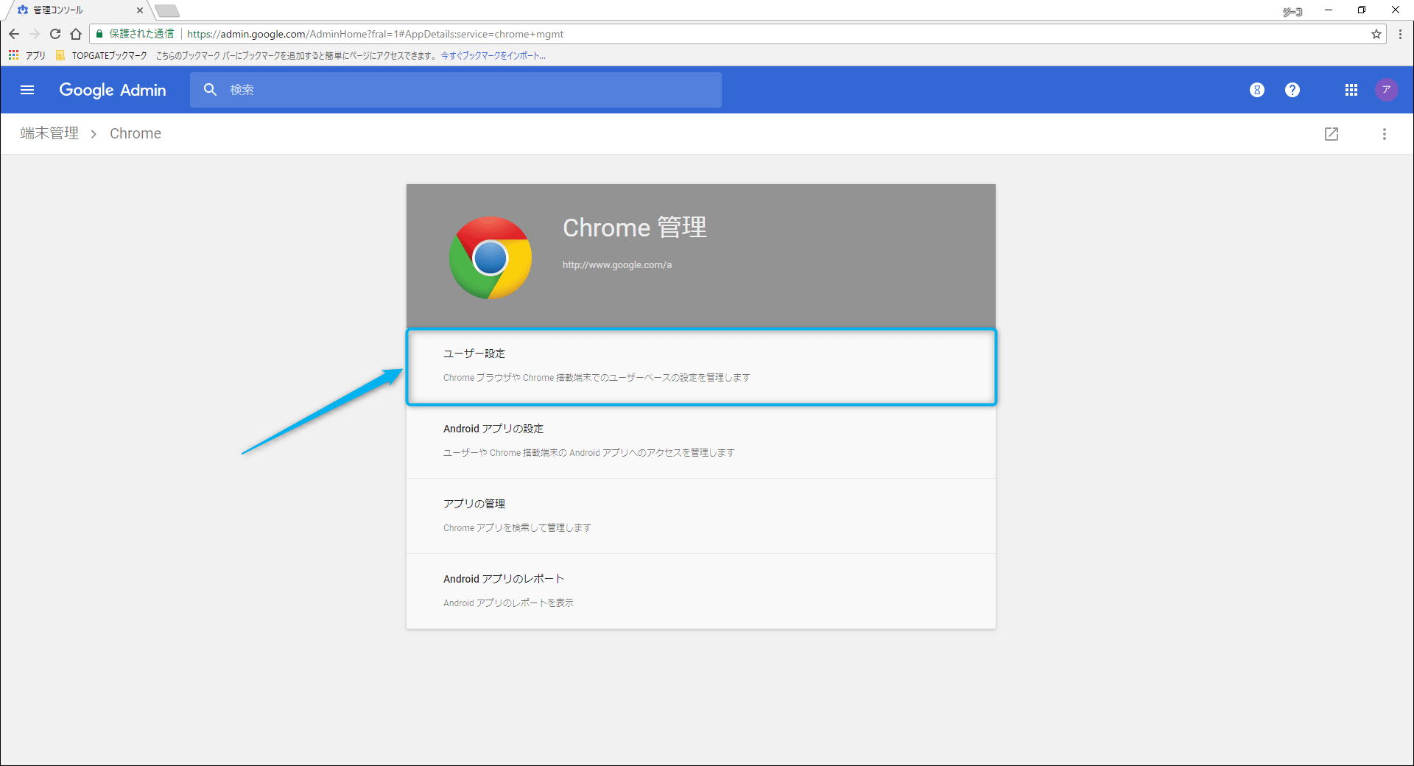Open the three-dot more options below header
This screenshot has width=1414, height=766.
click(1385, 134)
